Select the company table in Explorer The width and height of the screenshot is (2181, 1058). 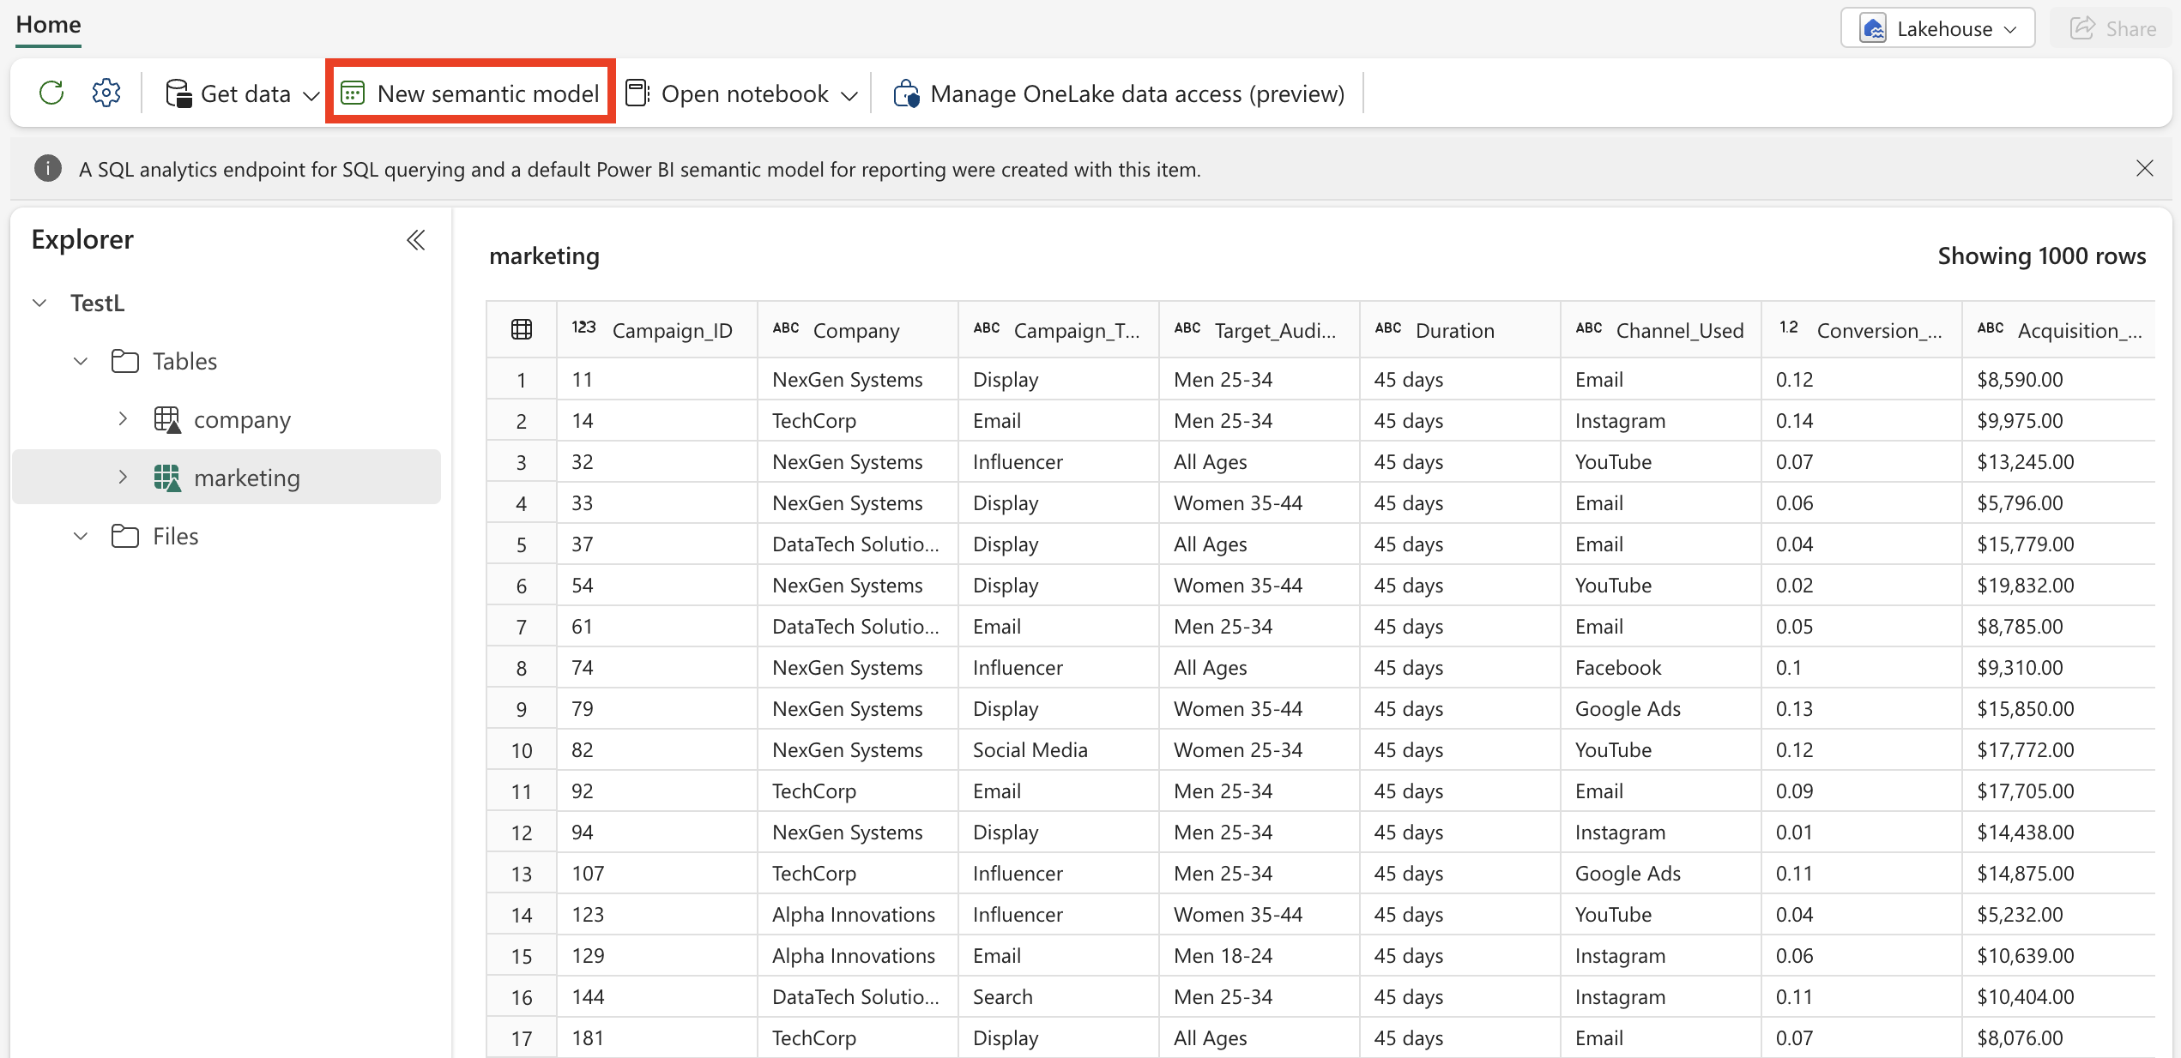[227, 419]
